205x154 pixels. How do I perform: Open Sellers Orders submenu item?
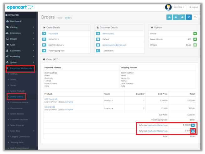(17, 97)
